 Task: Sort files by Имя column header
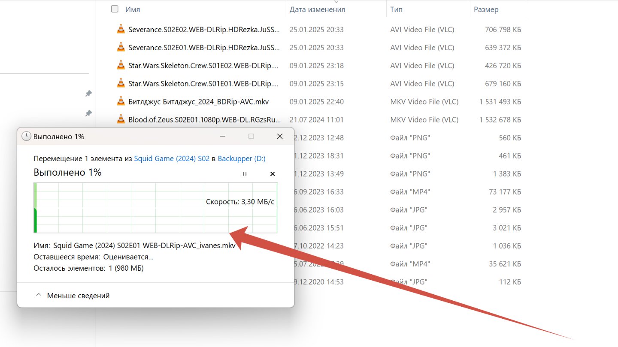133,9
